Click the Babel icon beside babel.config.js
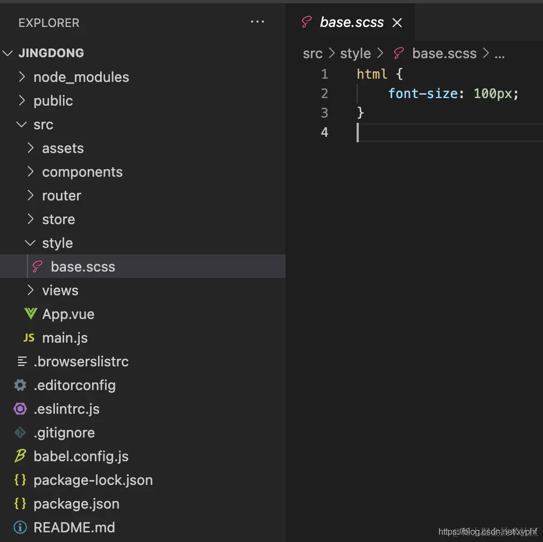Image resolution: width=543 pixels, height=542 pixels. click(20, 456)
